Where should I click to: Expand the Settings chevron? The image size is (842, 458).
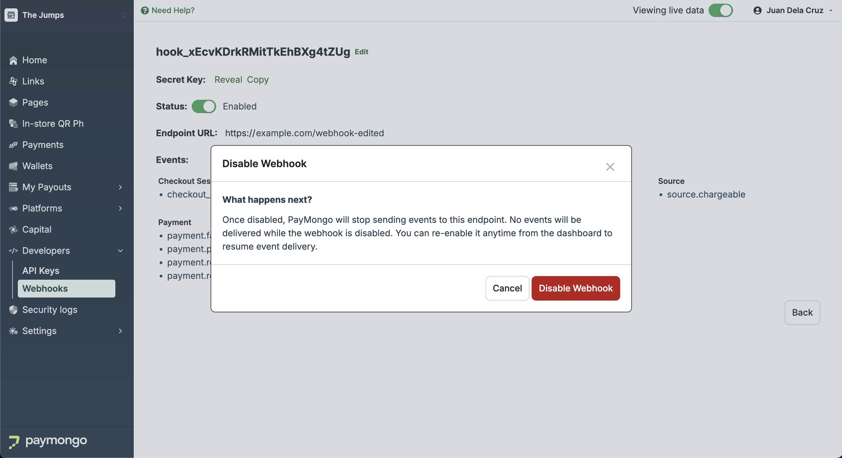click(120, 331)
